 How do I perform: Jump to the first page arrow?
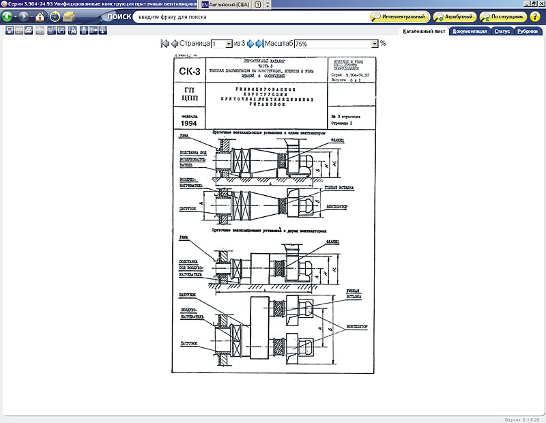pyautogui.click(x=164, y=43)
